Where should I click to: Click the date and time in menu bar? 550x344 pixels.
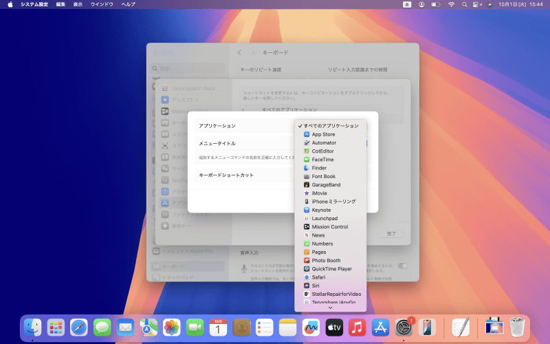click(520, 4)
